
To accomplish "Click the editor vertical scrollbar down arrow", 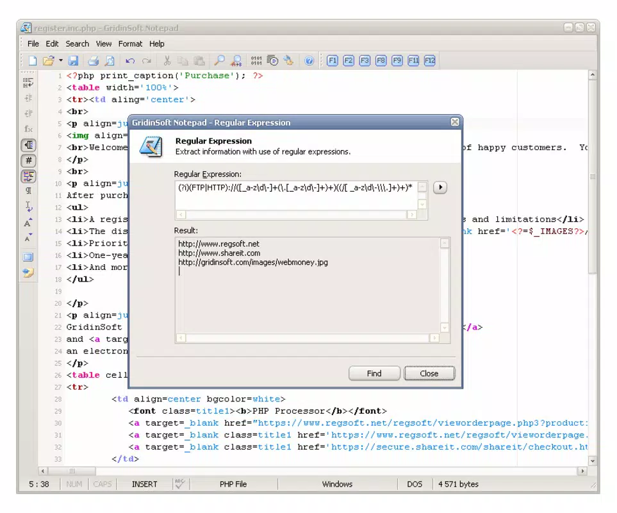I will click(x=592, y=460).
